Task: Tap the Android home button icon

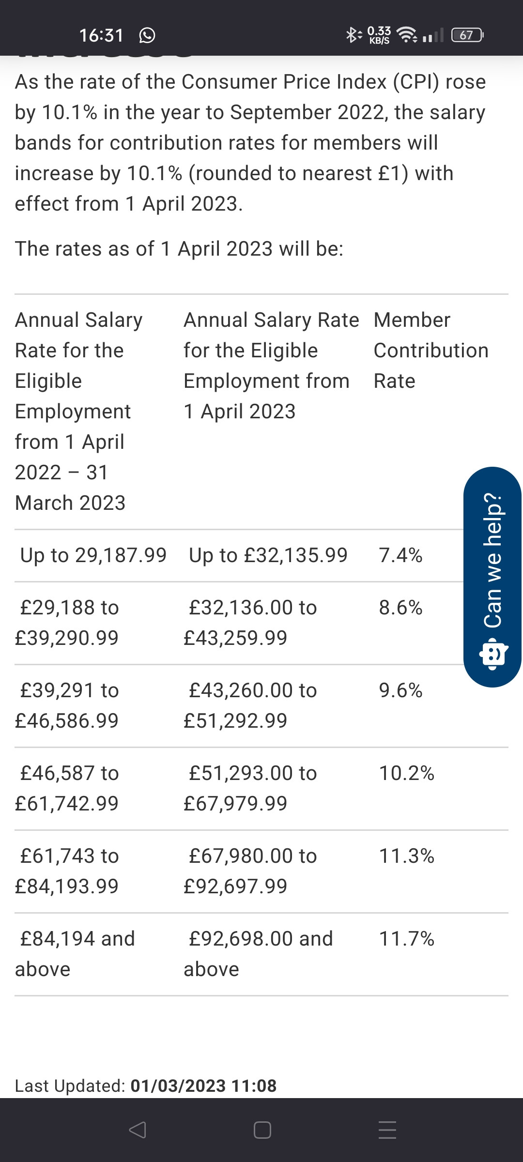Action: pos(262,1130)
